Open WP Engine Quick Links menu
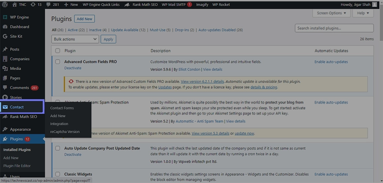The height and width of the screenshot is (183, 383). tap(101, 4)
